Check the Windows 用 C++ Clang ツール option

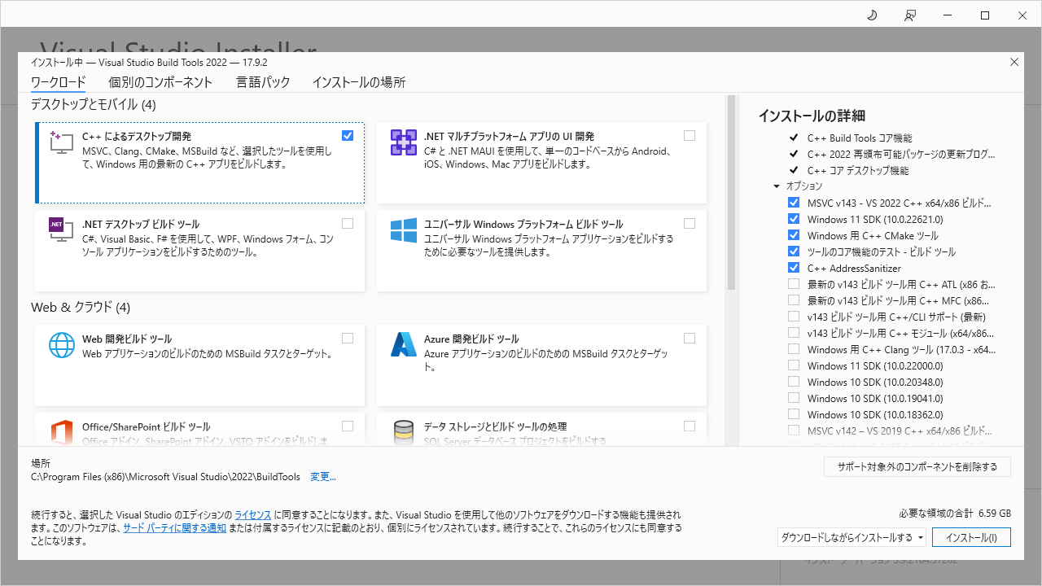click(x=794, y=349)
